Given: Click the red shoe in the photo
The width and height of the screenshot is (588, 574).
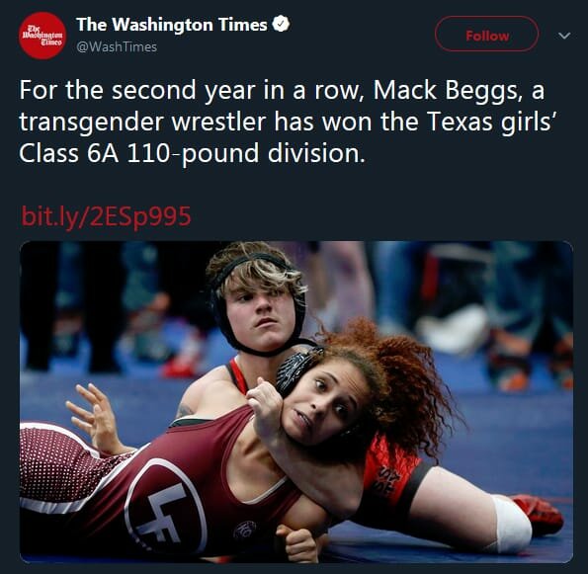Looking at the screenshot, I should (x=538, y=514).
